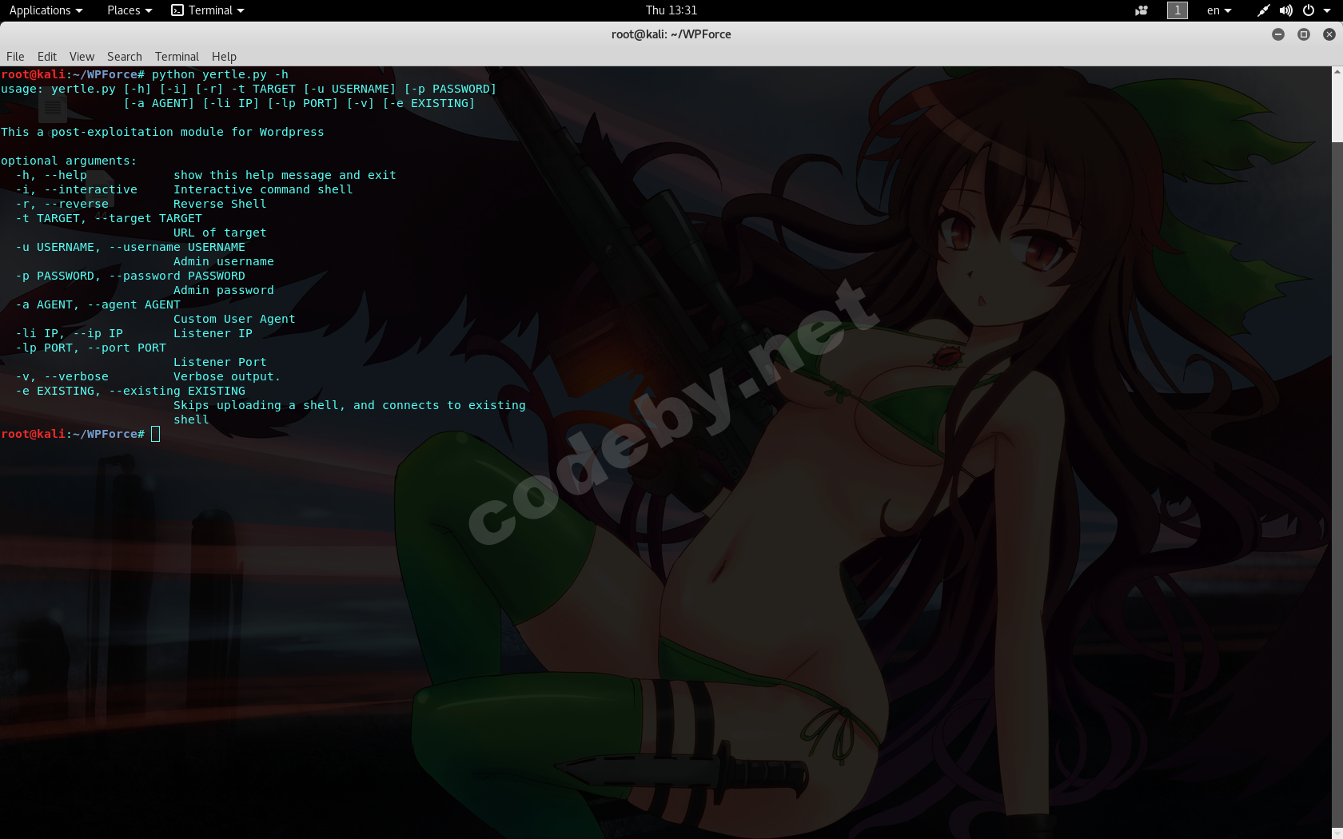Click 'This a post-exploitation module for Wordpress'

pos(162,132)
